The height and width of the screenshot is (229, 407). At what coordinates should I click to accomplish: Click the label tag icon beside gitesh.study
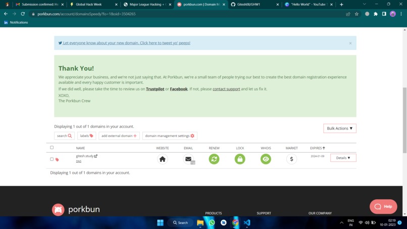(57, 159)
